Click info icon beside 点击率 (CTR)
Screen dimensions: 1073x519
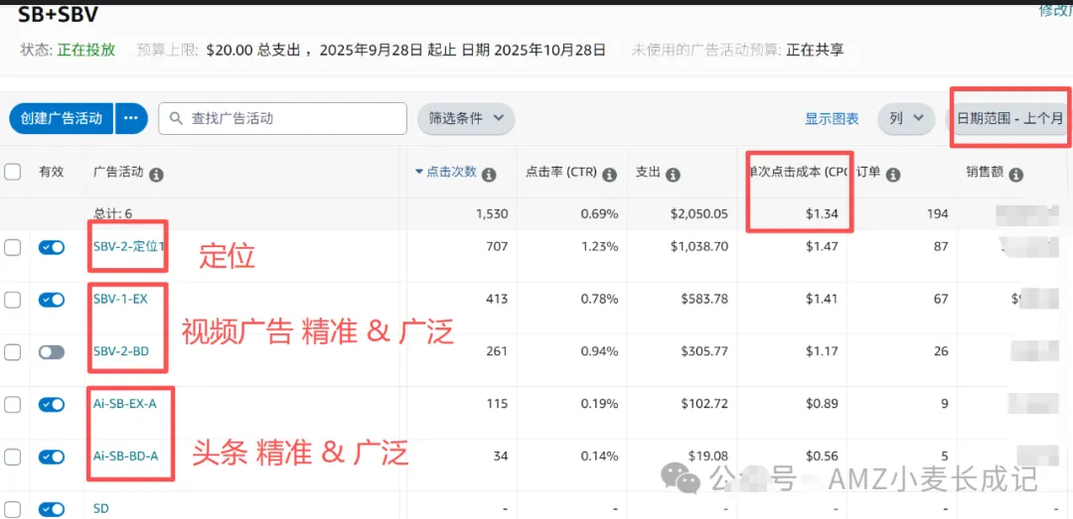point(609,174)
